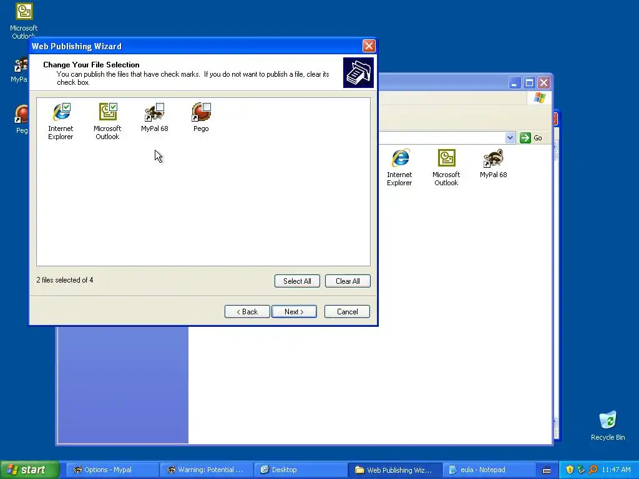
Task: Cancel the Web Publishing Wizard
Action: click(347, 312)
